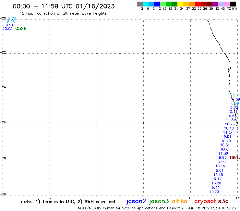Click the jason2 legend label
240x211 pixels.
[x=136, y=201]
